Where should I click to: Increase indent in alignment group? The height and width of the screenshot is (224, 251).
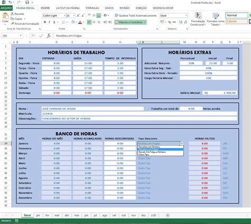pos(110,22)
